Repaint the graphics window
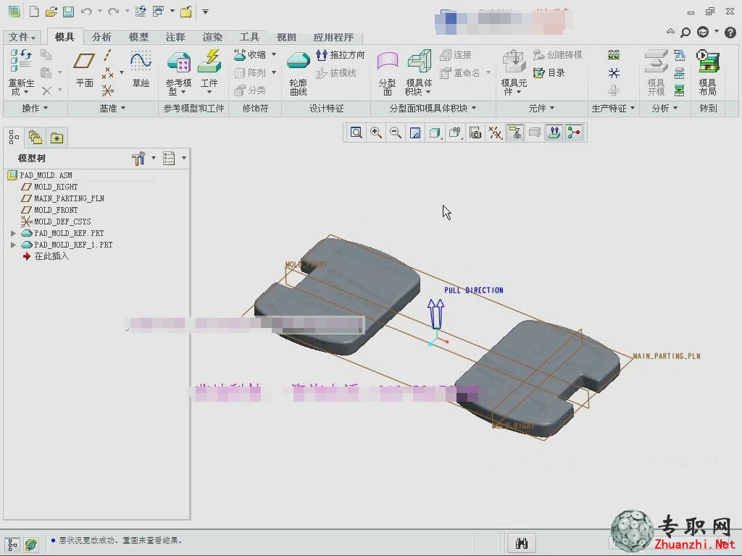This screenshot has width=742, height=556. tap(415, 133)
